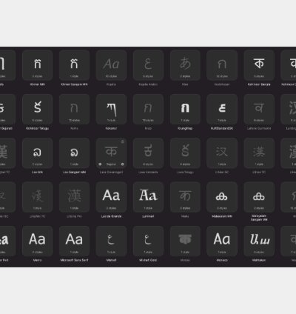The height and width of the screenshot is (314, 296).
Task: Choose the Lao Sangam MN font card
Action: point(74,153)
